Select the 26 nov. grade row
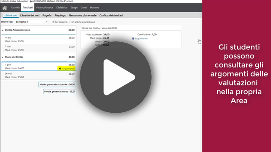 (39, 75)
